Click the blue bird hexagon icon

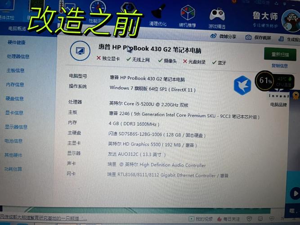click(242, 85)
